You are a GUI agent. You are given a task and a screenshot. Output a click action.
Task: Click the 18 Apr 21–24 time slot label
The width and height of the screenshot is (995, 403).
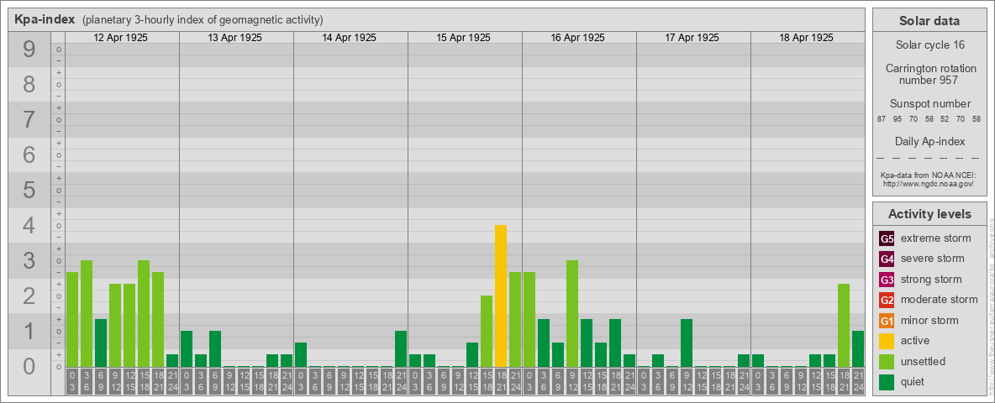(x=858, y=381)
